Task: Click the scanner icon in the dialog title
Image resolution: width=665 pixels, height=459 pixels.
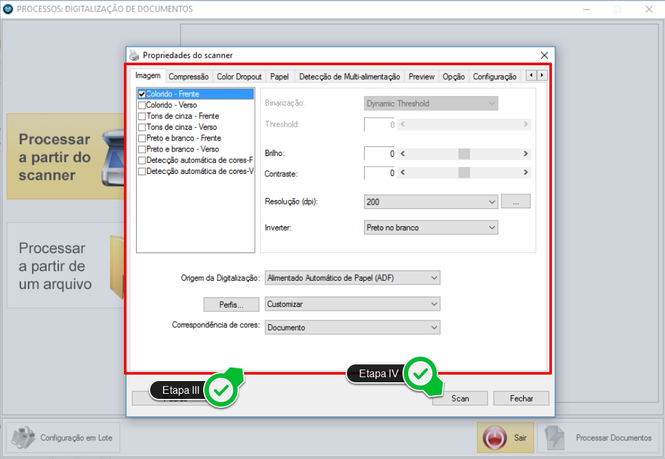Action: [134, 55]
